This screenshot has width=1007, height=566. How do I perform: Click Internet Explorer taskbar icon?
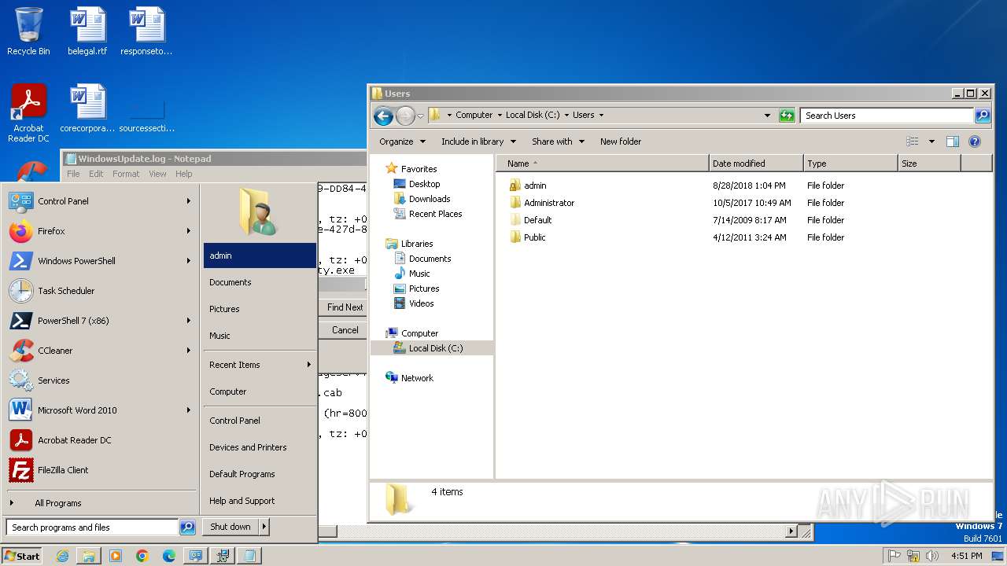(x=63, y=556)
